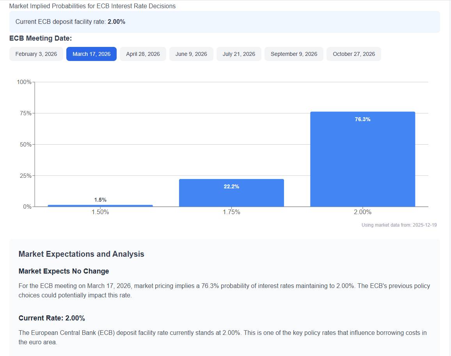
Task: Switch to the April 28, 2026 meeting
Action: point(143,54)
